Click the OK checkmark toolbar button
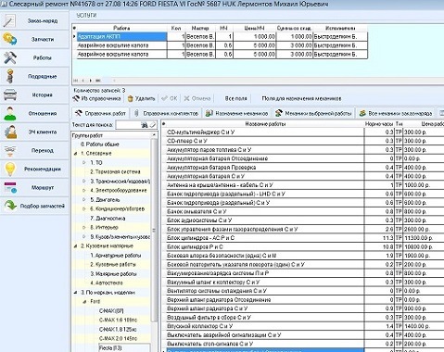This screenshot has width=444, height=352. tap(170, 98)
